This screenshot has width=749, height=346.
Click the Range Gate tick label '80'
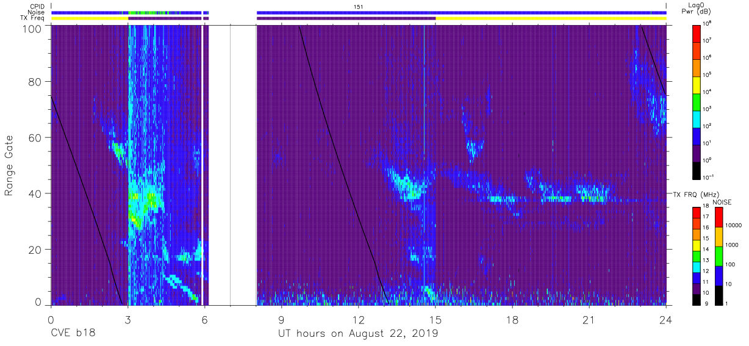point(36,82)
